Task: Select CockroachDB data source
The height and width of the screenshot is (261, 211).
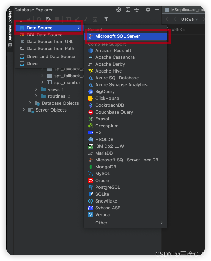Action: pos(126,105)
